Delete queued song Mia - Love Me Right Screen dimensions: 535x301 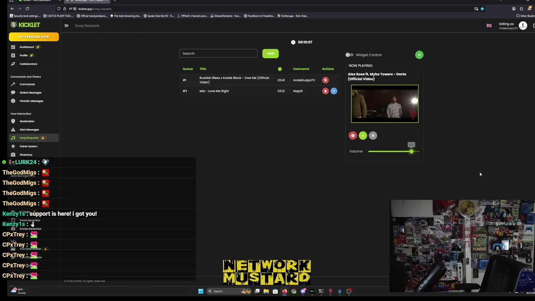(325, 91)
